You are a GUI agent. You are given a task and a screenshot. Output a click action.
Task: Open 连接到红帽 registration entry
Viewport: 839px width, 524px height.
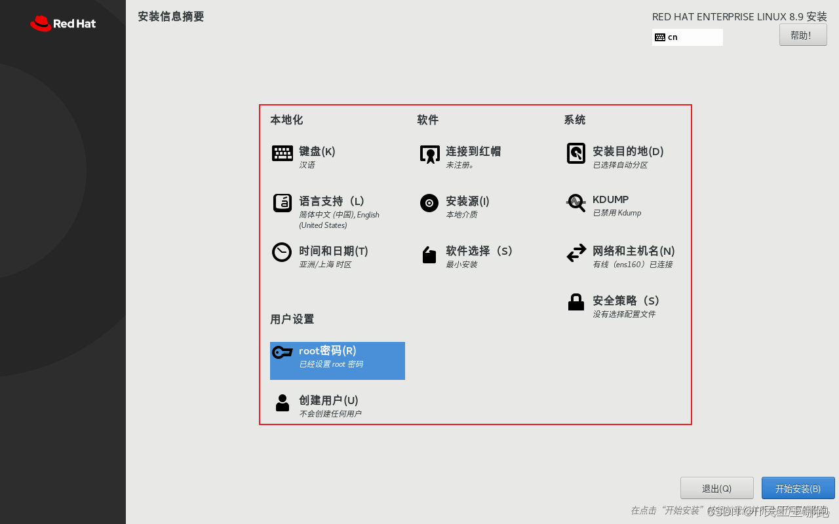[x=473, y=151]
